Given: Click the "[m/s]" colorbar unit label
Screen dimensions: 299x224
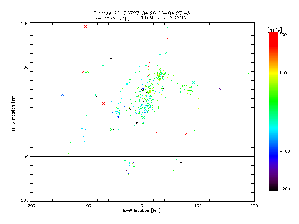Looking at the screenshot, I should click(x=275, y=30).
